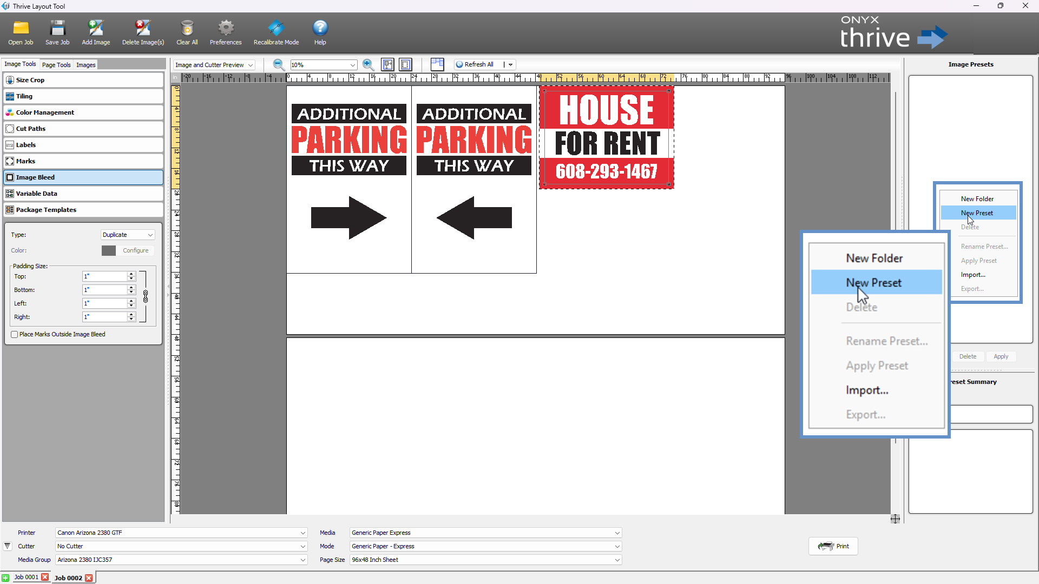Image resolution: width=1039 pixels, height=584 pixels.
Task: Switch to the Page Tools tab
Action: click(56, 65)
